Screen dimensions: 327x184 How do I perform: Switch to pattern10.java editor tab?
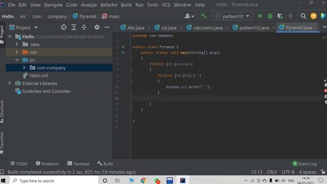(251, 28)
